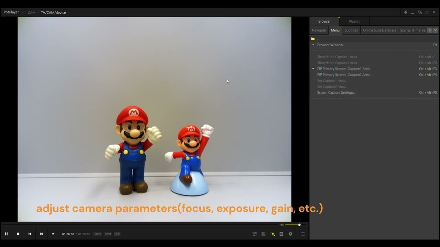Screen dimensions: 440x247
Task: Click the CAM label in the title bar
Action: point(32,12)
